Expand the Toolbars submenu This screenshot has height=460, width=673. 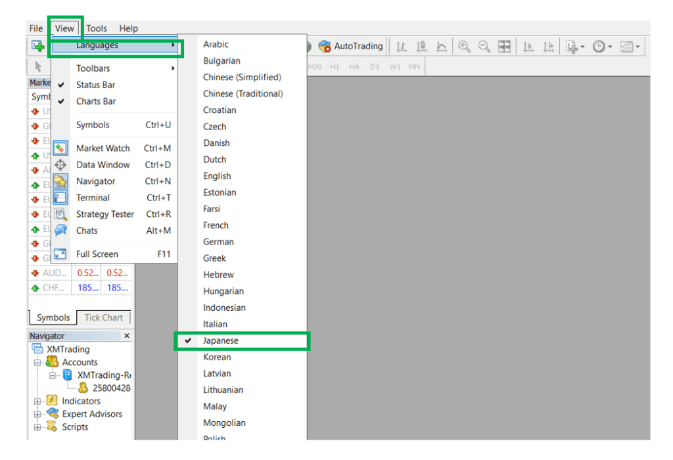coord(93,68)
